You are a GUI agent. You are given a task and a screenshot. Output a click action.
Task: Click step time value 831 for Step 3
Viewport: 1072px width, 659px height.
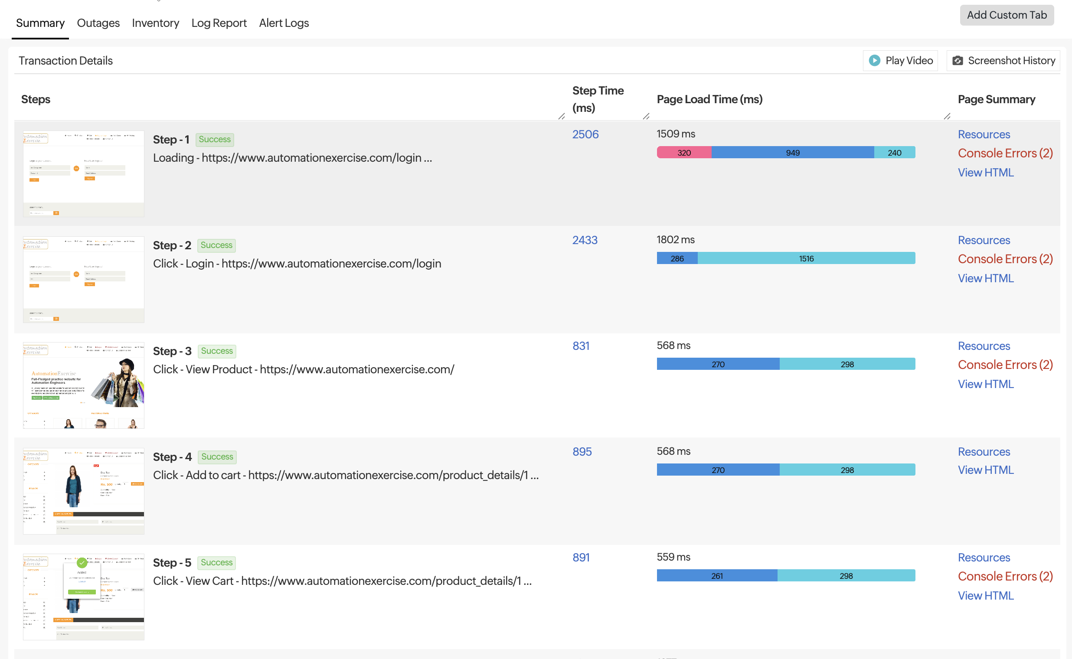point(581,346)
